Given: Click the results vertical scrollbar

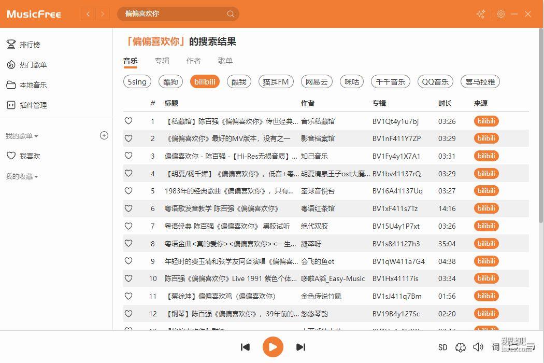Looking at the screenshot, I should point(540,125).
